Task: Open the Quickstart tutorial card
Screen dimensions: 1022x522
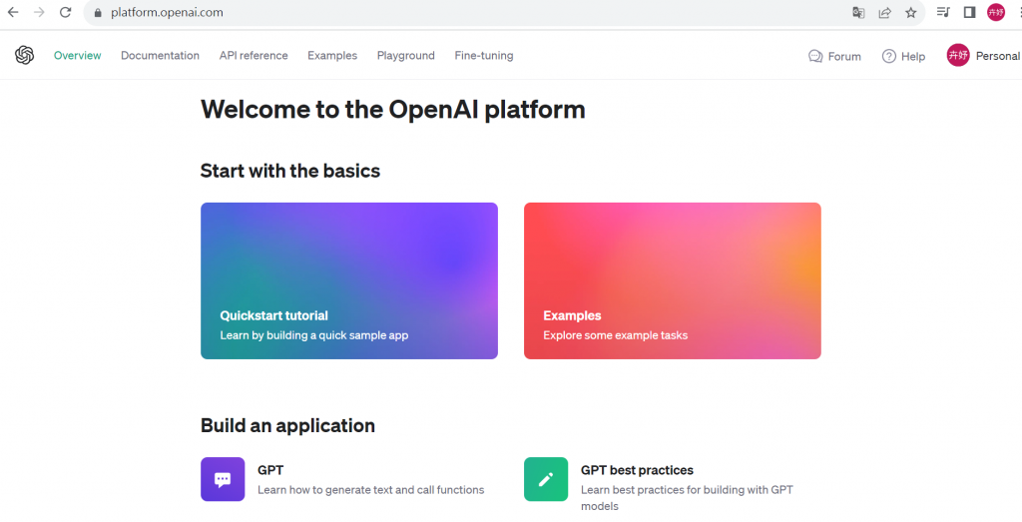Action: click(x=349, y=280)
